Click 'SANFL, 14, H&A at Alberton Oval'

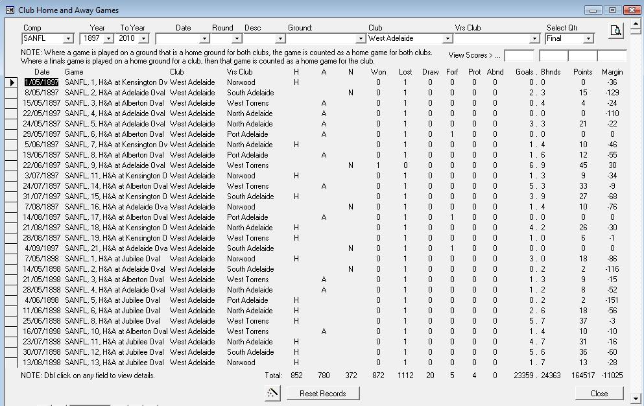point(116,186)
